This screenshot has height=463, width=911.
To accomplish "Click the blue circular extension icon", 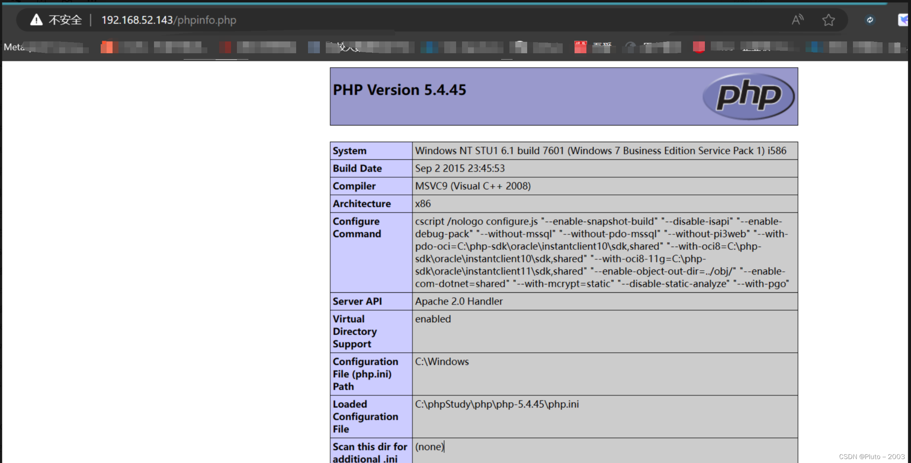I will click(x=870, y=20).
